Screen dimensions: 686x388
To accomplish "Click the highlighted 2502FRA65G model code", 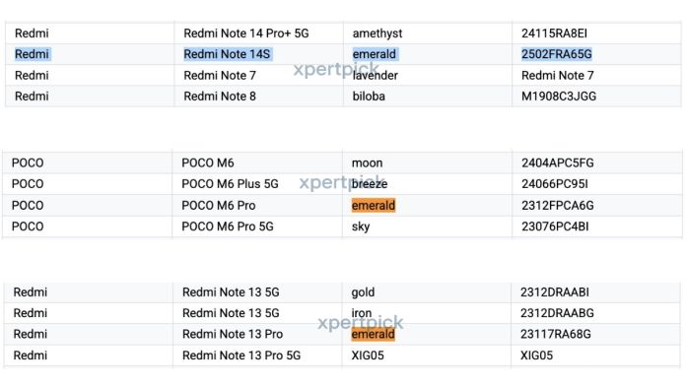I will 557,54.
